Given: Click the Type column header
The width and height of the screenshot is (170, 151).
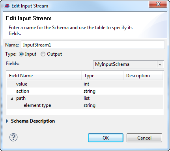Looking at the screenshot, I should point(103,76).
